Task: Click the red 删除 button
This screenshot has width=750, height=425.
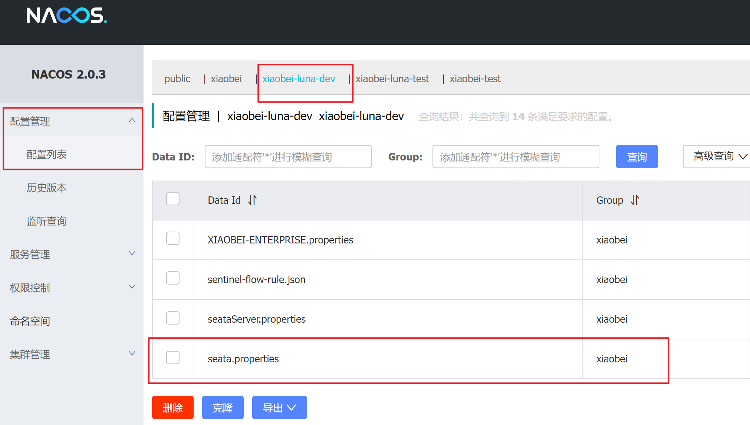Action: coord(172,408)
